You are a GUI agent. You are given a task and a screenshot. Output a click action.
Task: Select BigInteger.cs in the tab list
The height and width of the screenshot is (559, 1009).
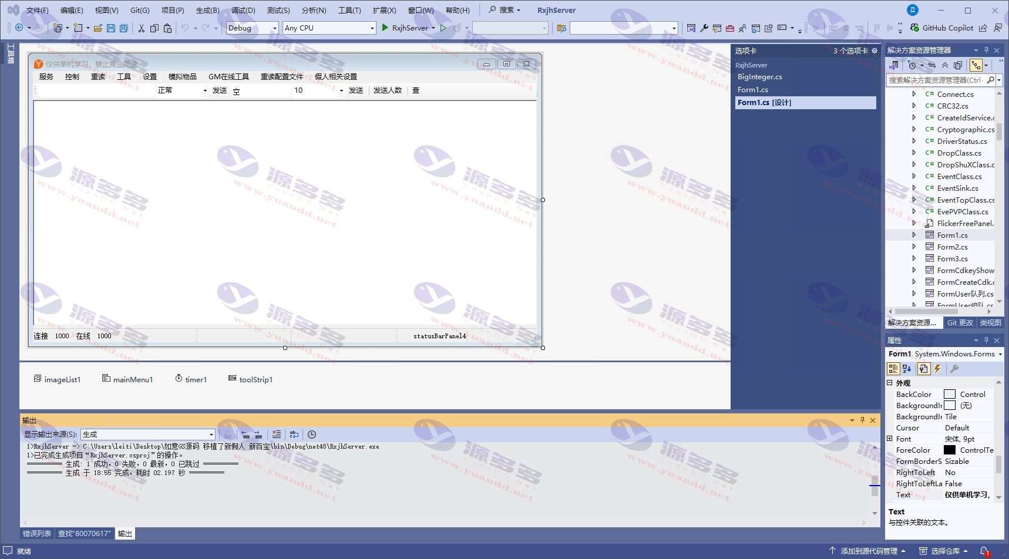[760, 77]
